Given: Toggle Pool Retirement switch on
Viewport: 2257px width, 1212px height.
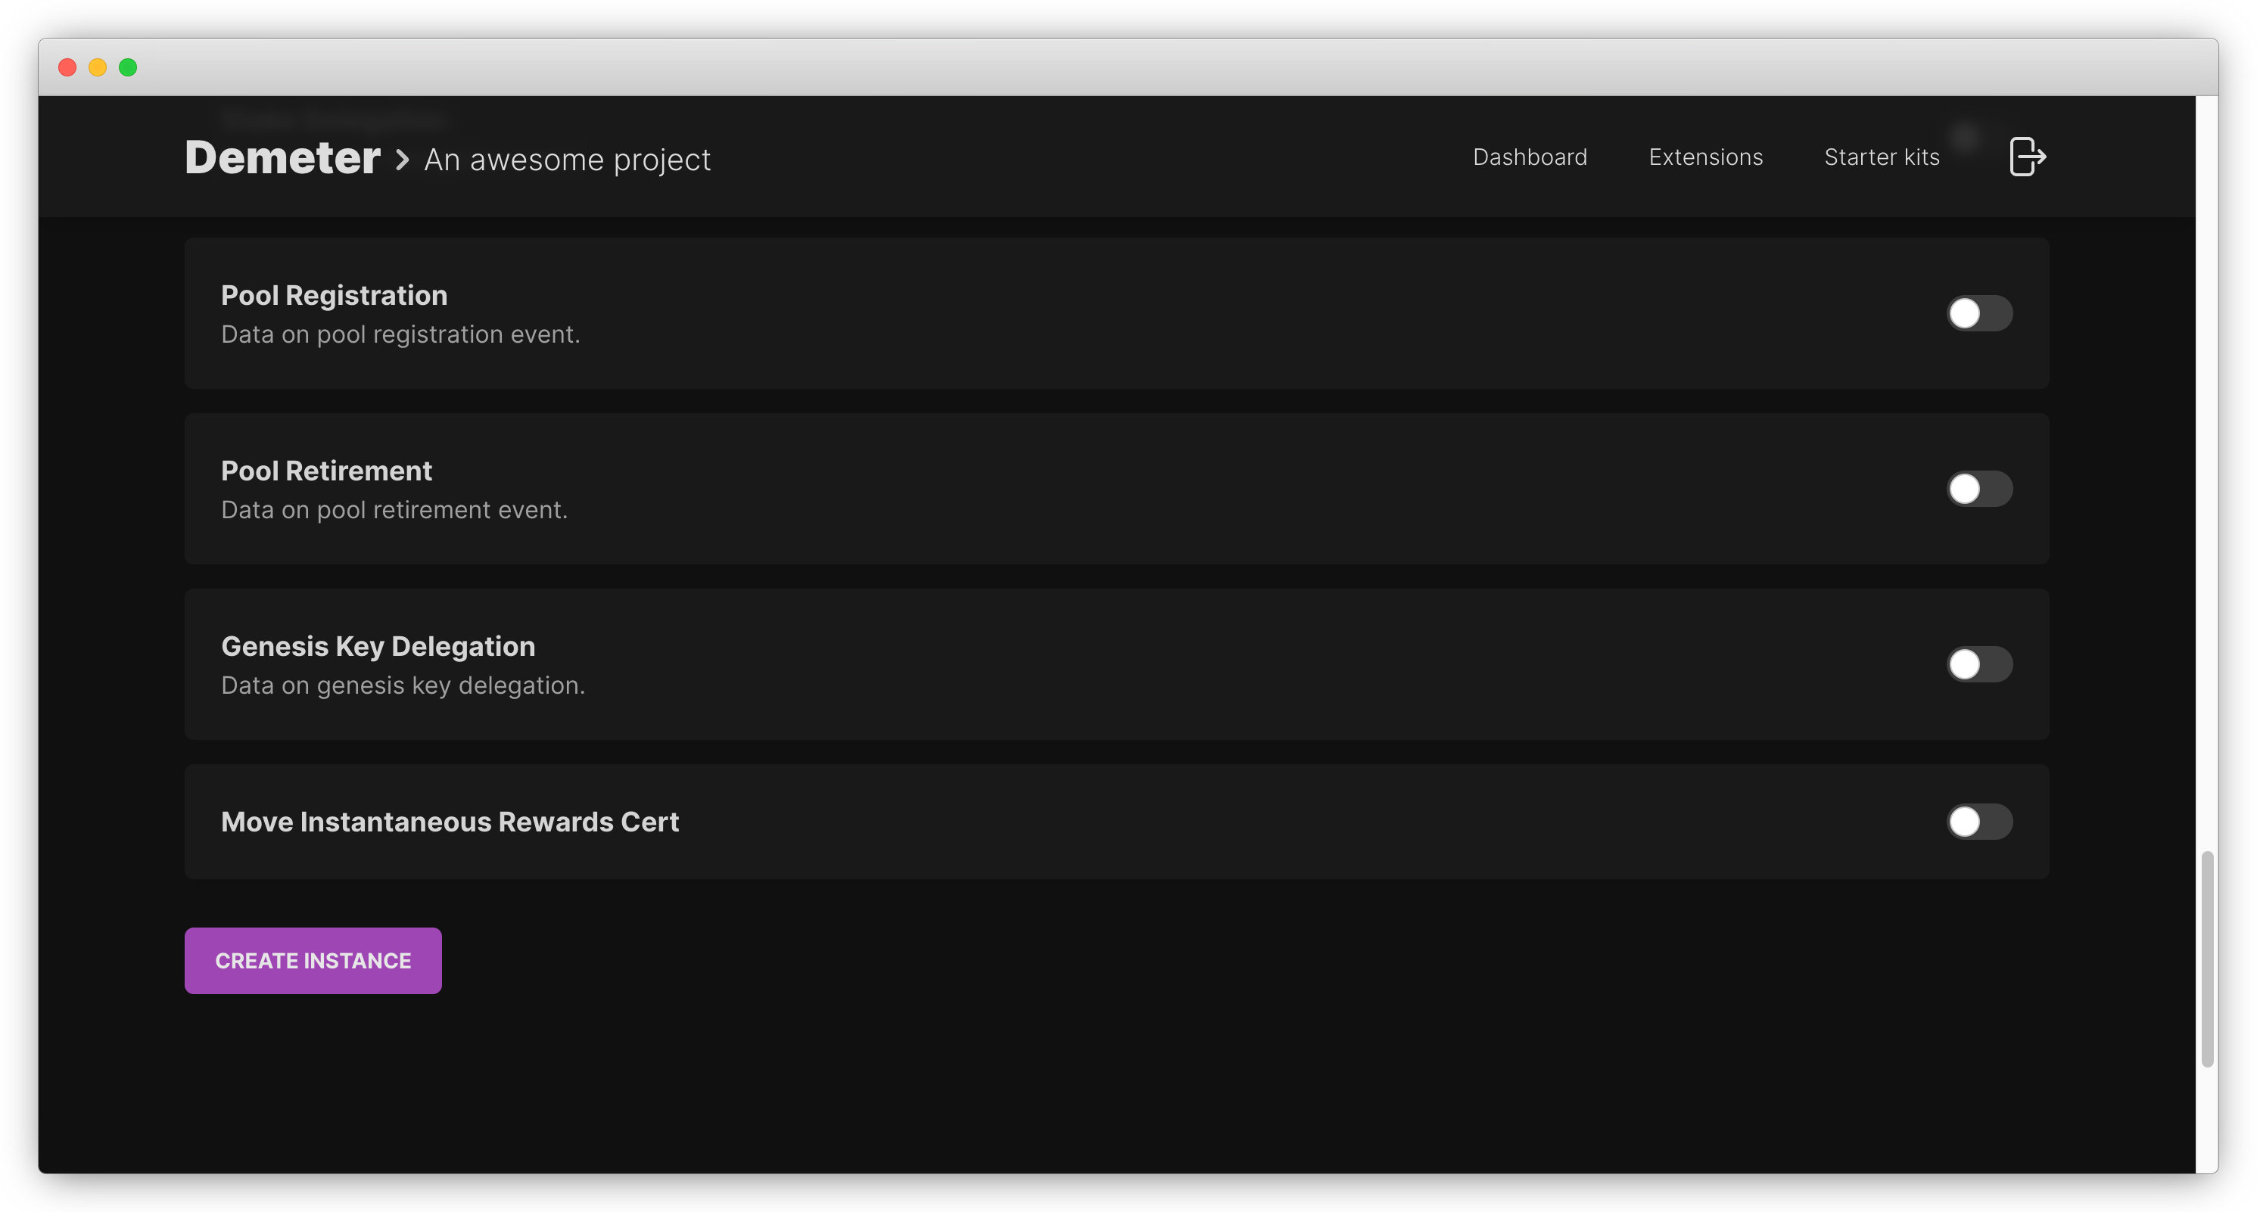Looking at the screenshot, I should 1979,489.
